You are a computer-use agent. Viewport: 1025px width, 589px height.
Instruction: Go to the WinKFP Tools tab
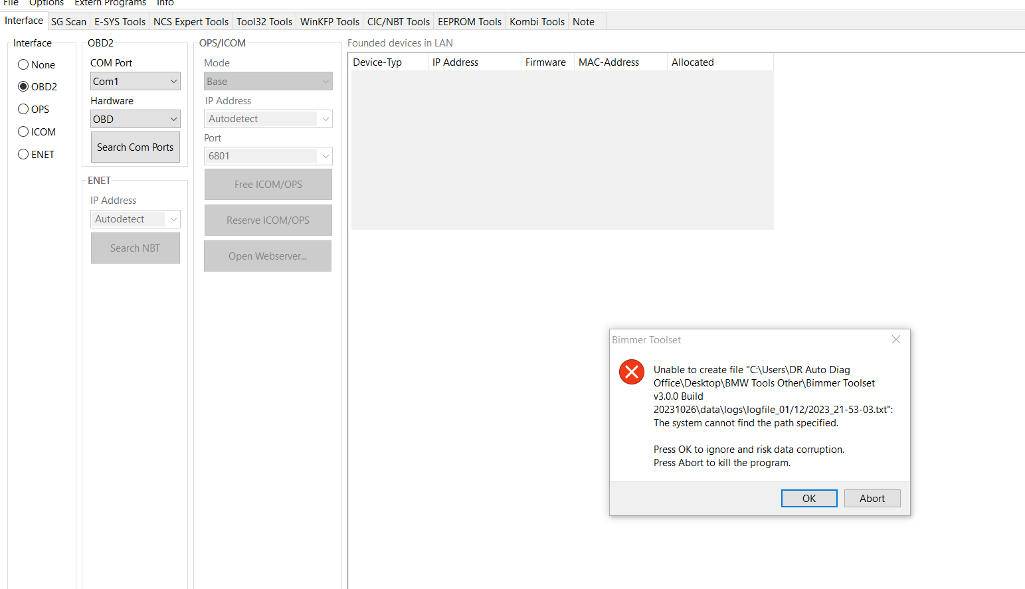pos(330,22)
